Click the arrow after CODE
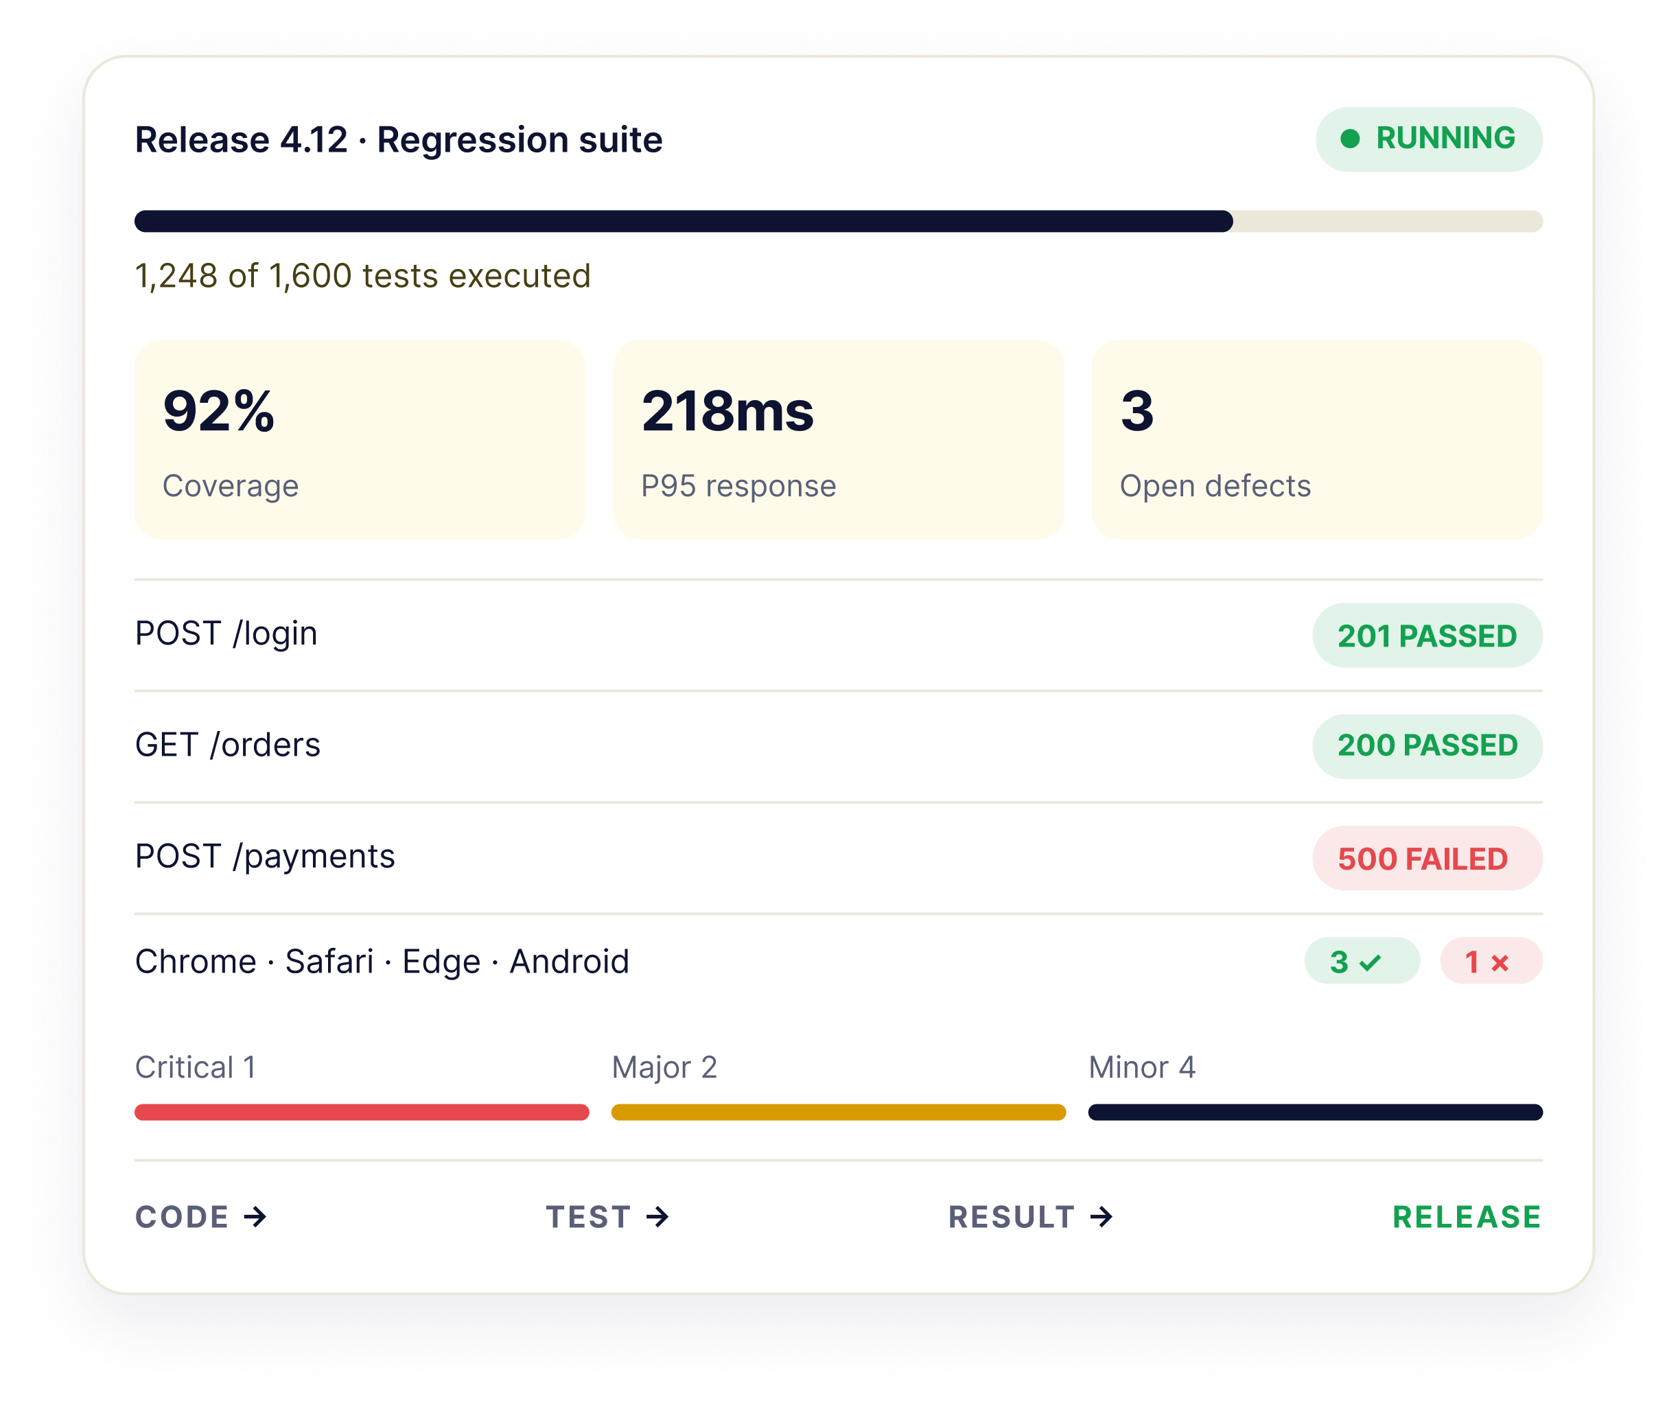This screenshot has height=1405, width=1678. point(256,1217)
